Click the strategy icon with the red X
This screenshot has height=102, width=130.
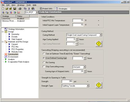[x=11, y=12]
